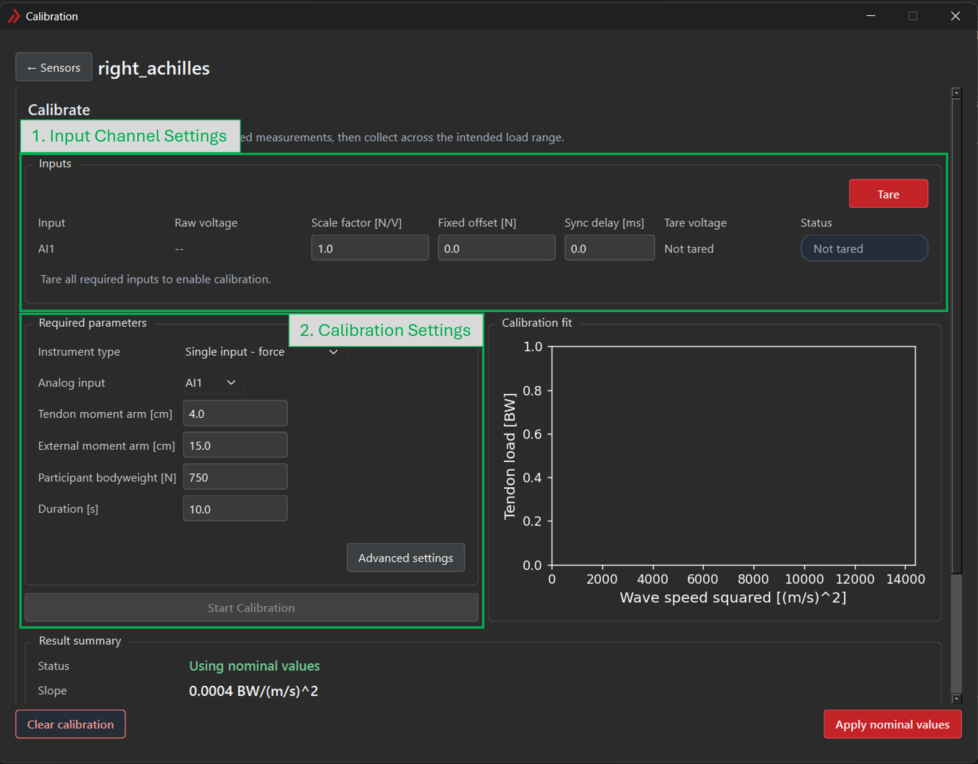Click the vertical scrollbar thumb
Image resolution: width=978 pixels, height=764 pixels.
point(956,336)
